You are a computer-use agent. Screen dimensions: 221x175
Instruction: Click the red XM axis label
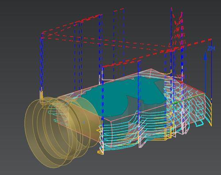(181, 76)
